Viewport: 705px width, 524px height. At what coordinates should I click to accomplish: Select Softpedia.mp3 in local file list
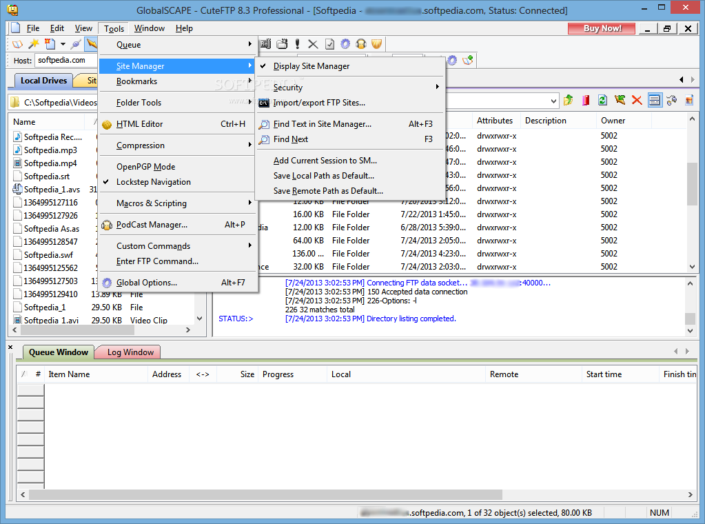(x=50, y=150)
